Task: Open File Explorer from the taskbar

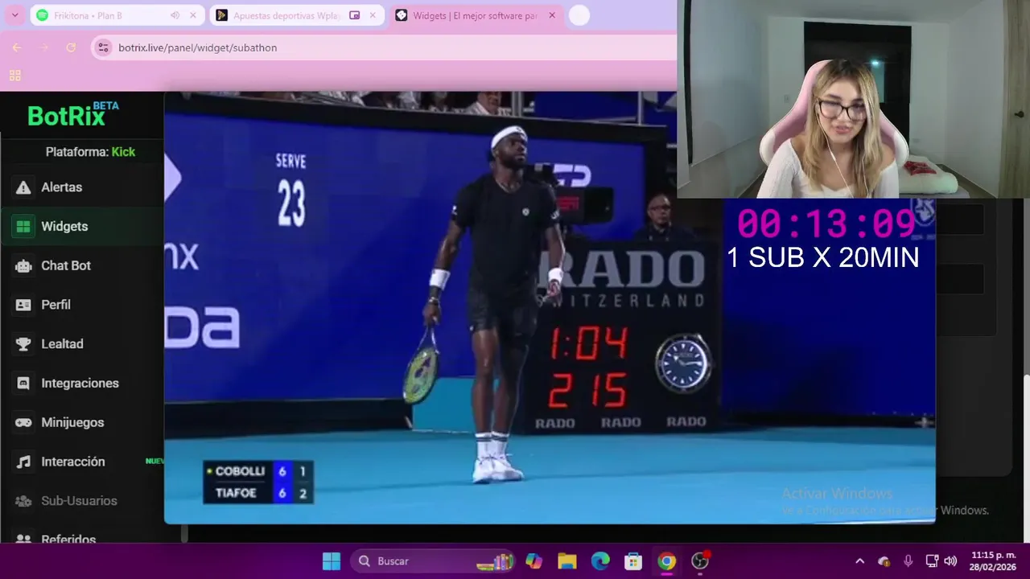Action: [566, 561]
